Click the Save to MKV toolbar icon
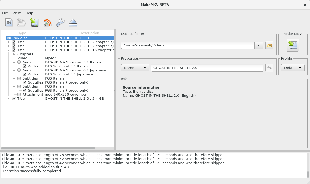 click(x=34, y=23)
